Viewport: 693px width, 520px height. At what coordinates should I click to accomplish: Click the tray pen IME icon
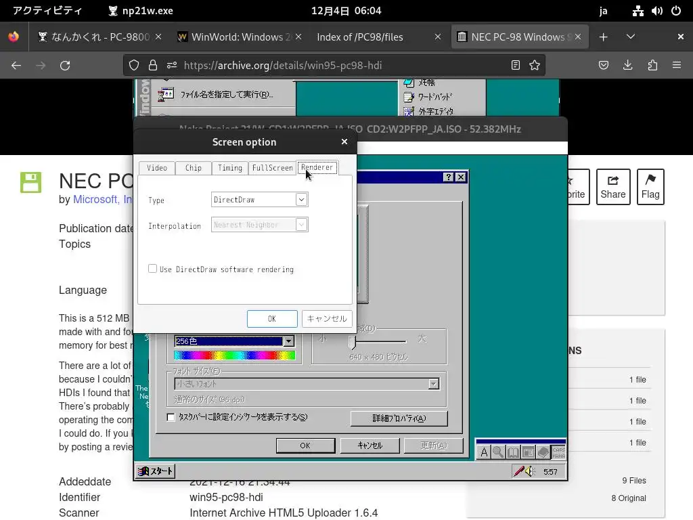tap(519, 471)
